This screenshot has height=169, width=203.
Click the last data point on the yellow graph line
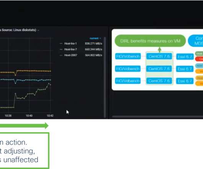(x=51, y=71)
